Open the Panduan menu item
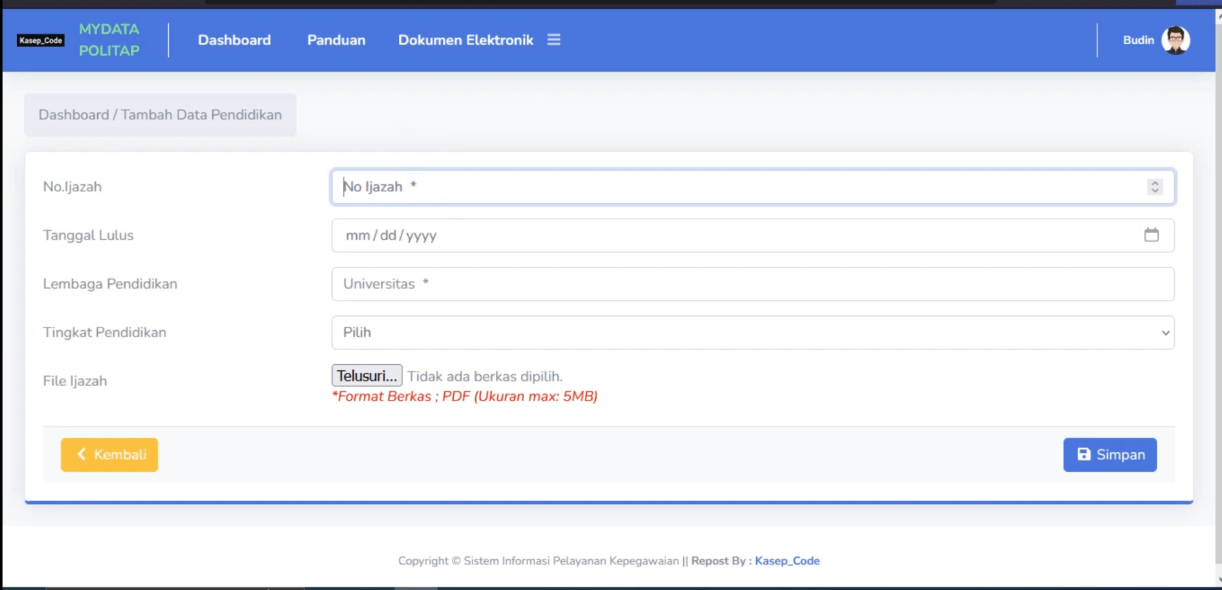Image resolution: width=1222 pixels, height=590 pixels. click(336, 40)
